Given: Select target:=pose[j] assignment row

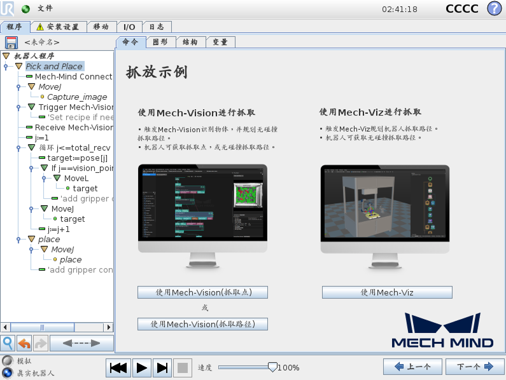Looking at the screenshot, I should click(73, 158).
